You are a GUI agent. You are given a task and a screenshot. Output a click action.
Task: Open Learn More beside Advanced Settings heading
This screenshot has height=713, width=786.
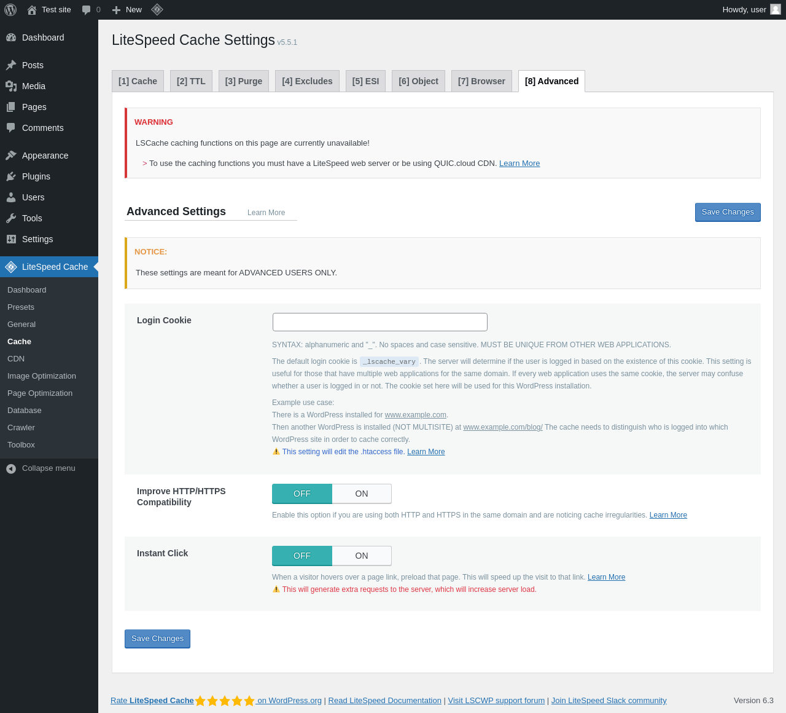tap(266, 213)
